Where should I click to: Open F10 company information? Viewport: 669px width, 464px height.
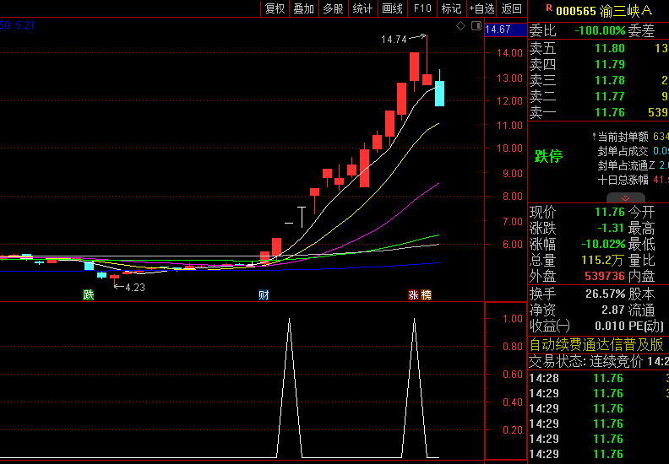click(422, 8)
